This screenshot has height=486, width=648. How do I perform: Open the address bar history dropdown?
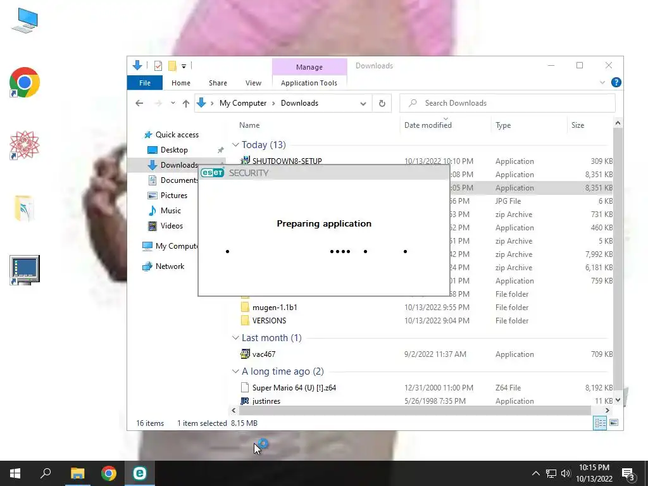(x=363, y=103)
